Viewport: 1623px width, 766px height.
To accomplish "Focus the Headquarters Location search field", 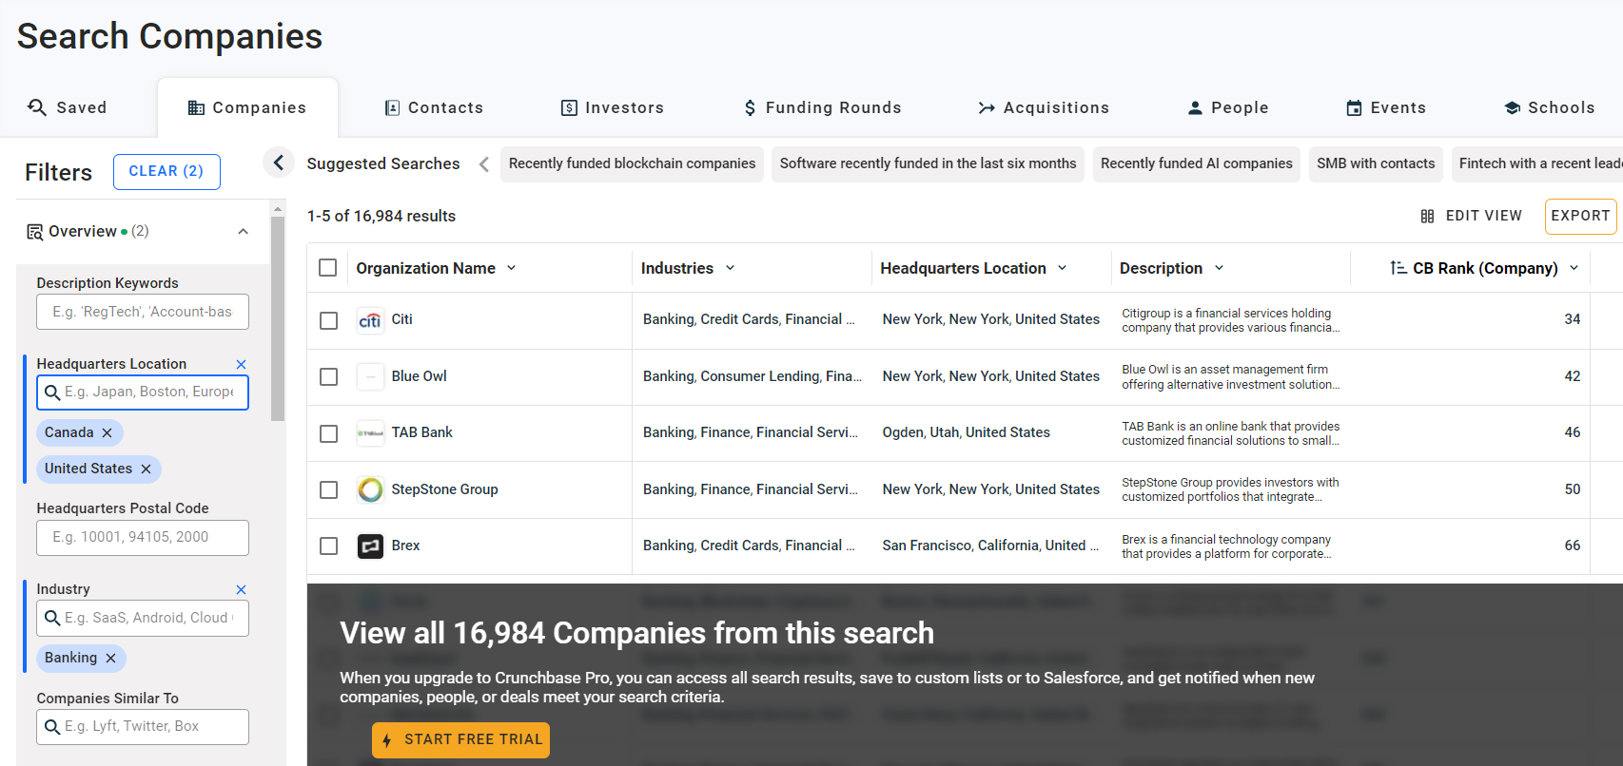I will (143, 393).
